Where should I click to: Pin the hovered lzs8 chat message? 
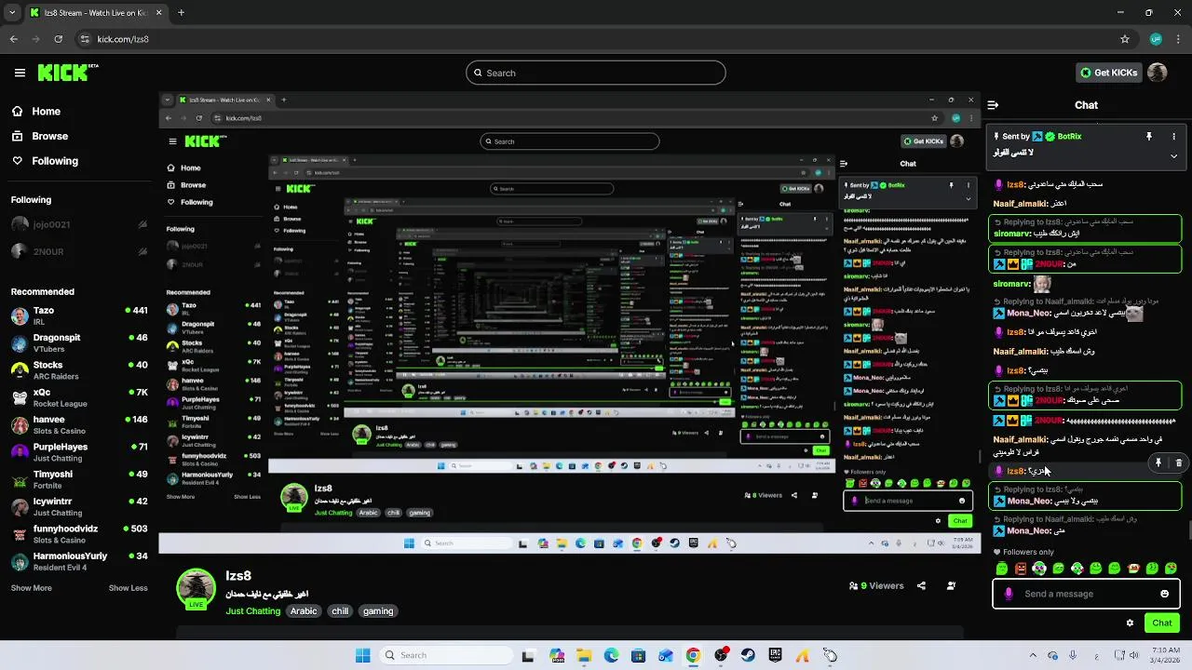coord(1158,462)
